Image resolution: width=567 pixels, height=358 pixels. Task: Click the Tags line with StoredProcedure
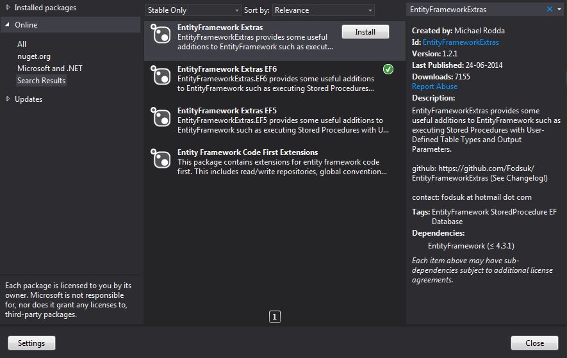point(484,216)
